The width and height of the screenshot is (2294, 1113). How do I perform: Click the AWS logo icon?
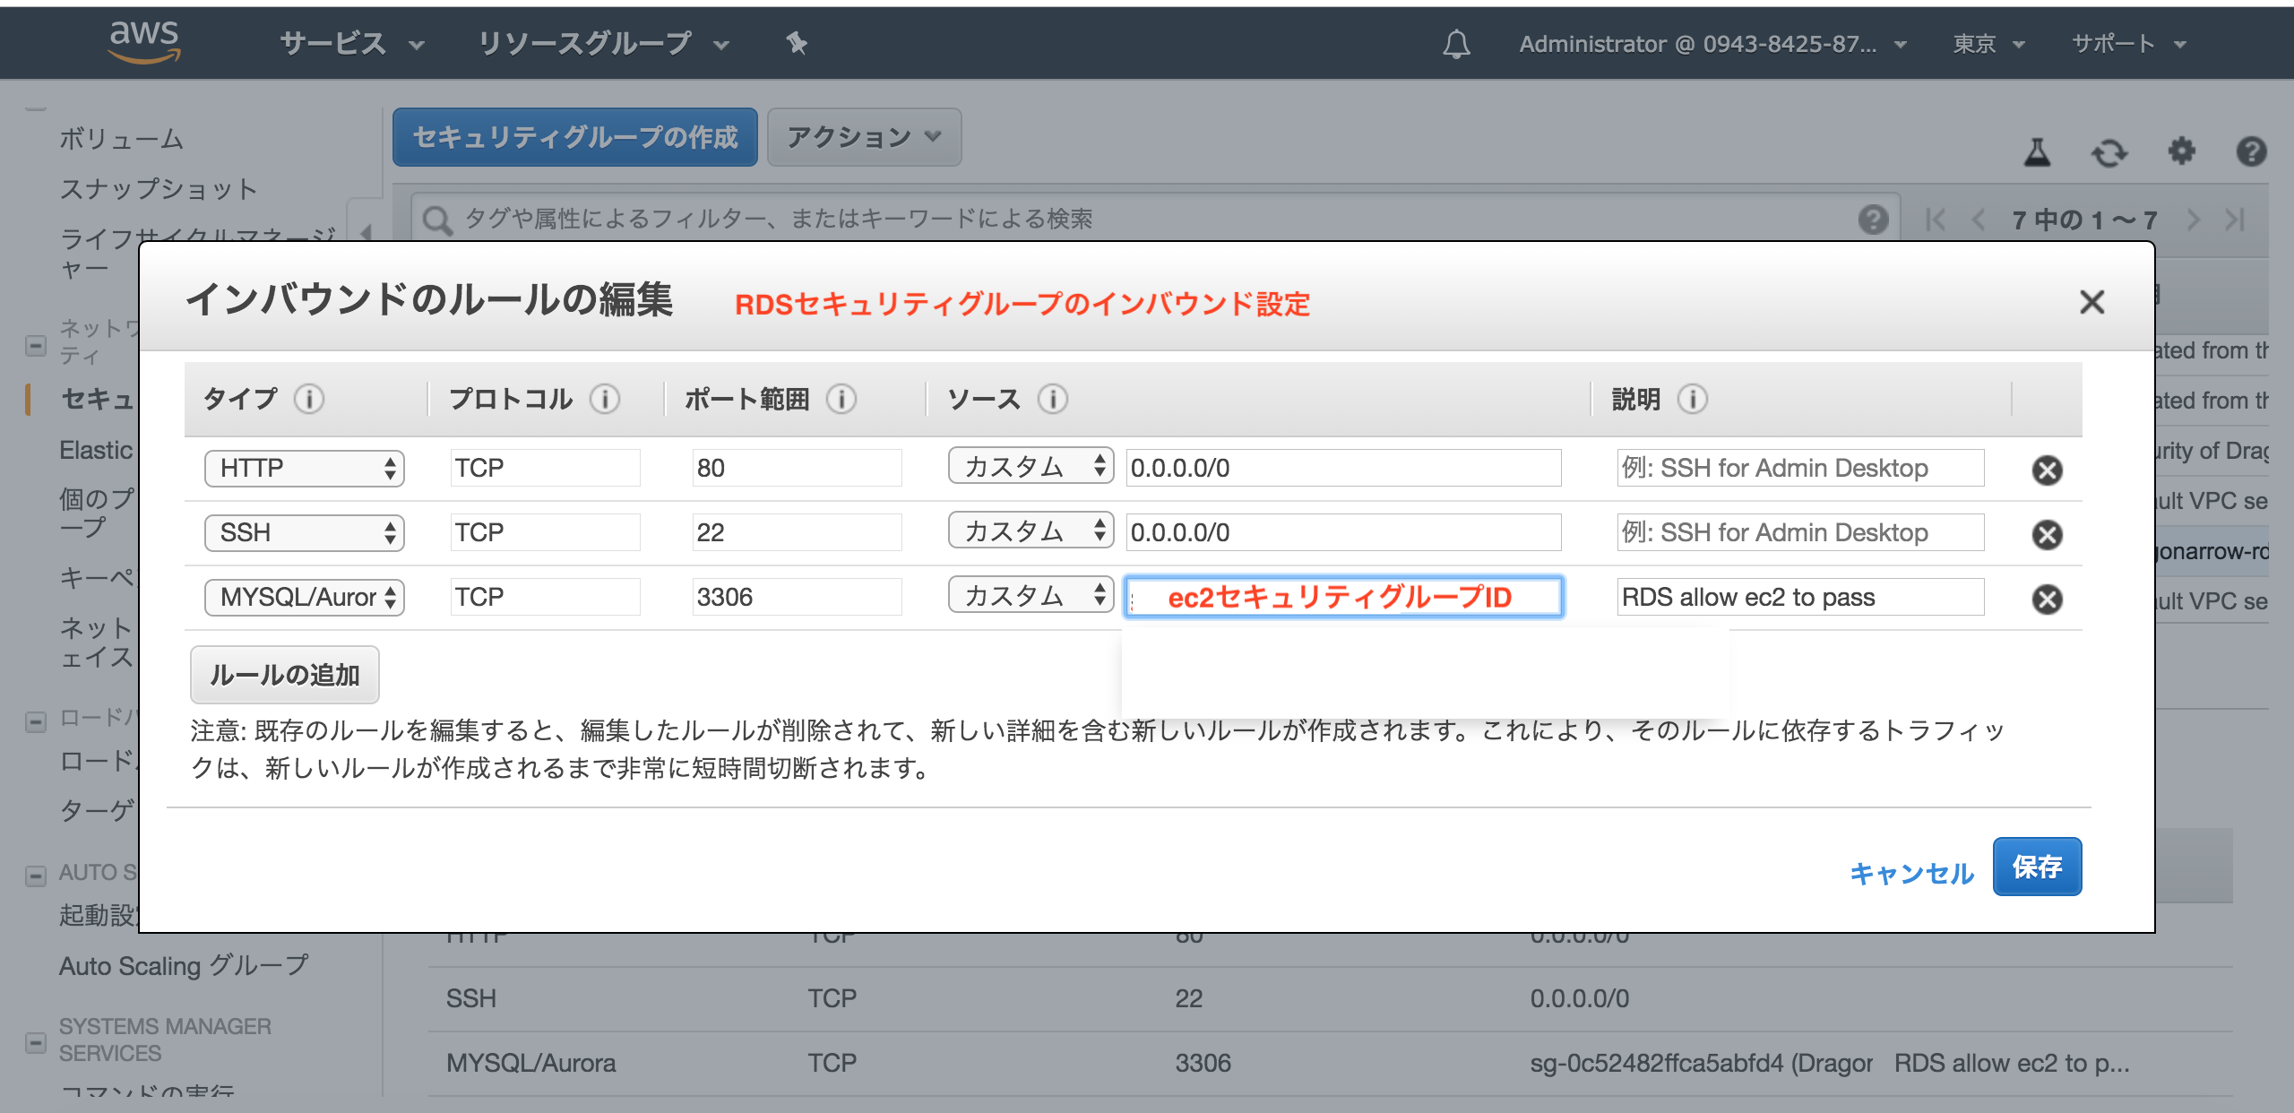[143, 42]
